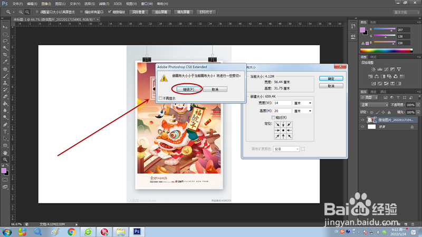Select the Paint Bucket tool
Image resolution: width=422 pixels, height=237 pixels.
[5, 103]
